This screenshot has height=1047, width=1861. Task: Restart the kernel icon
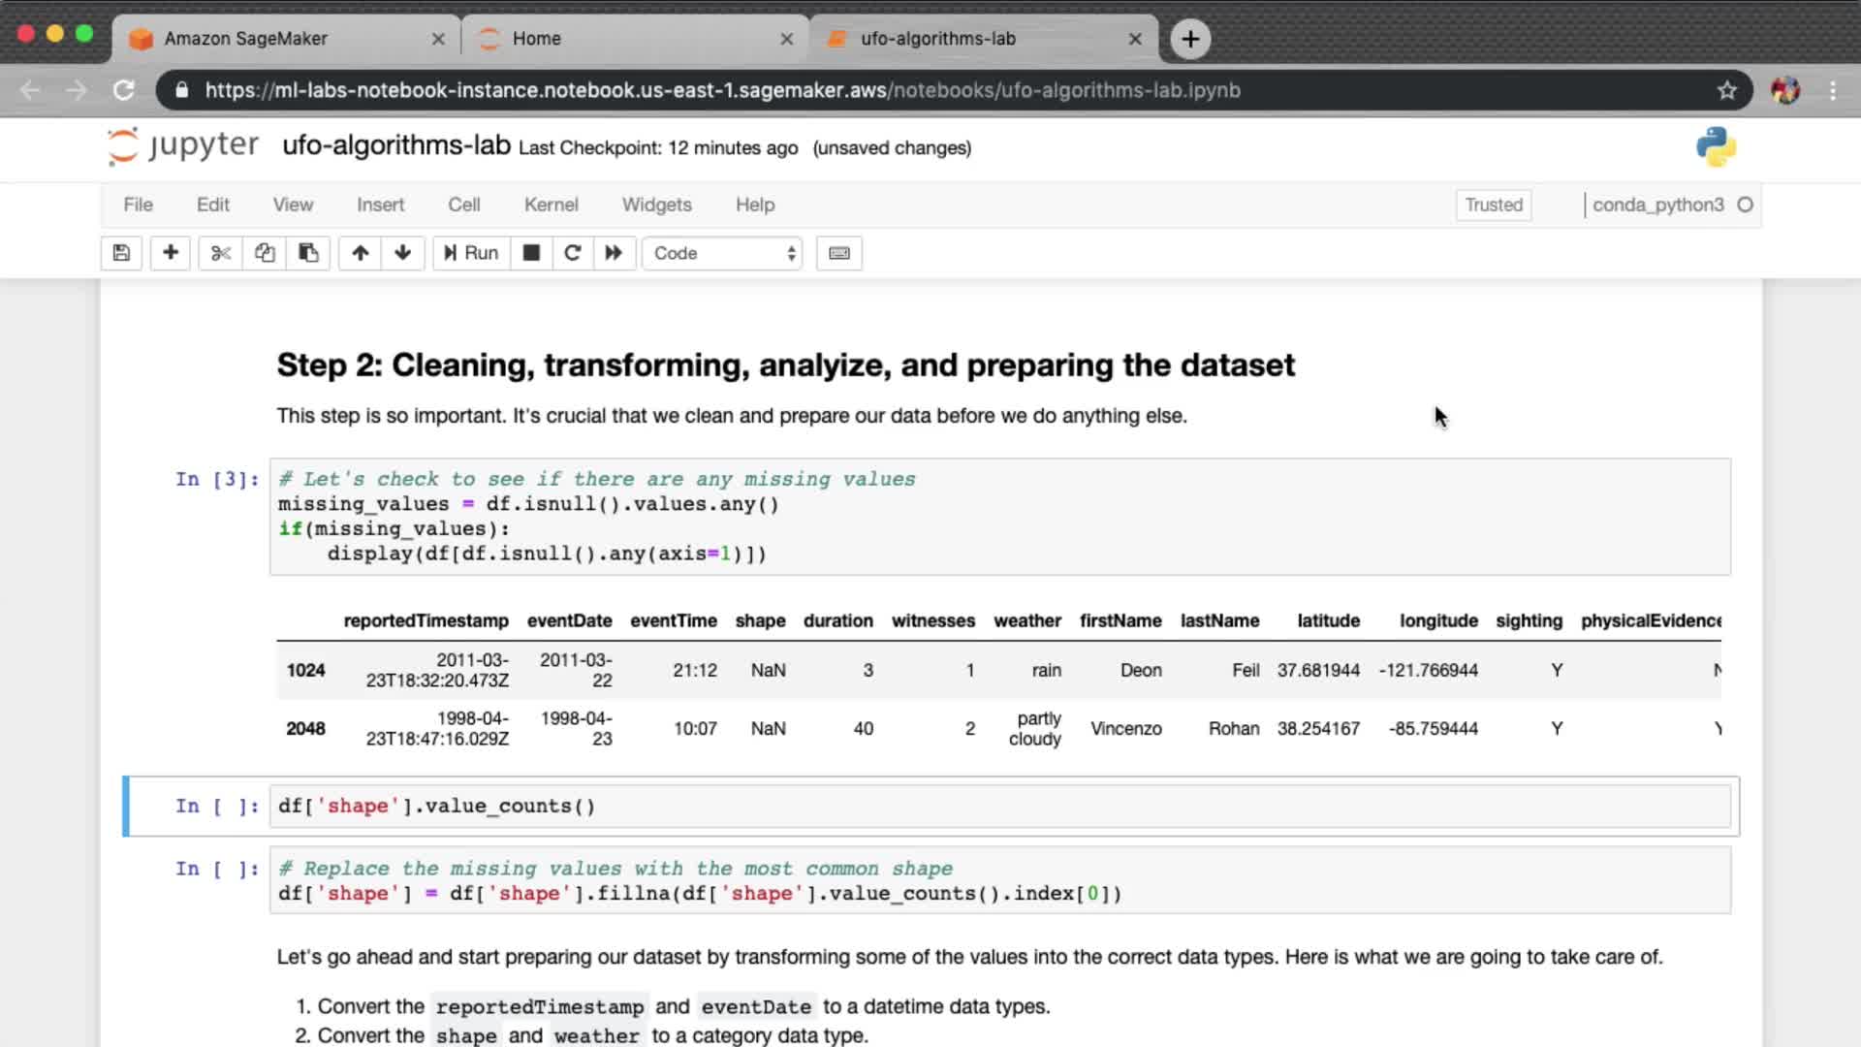tap(572, 253)
